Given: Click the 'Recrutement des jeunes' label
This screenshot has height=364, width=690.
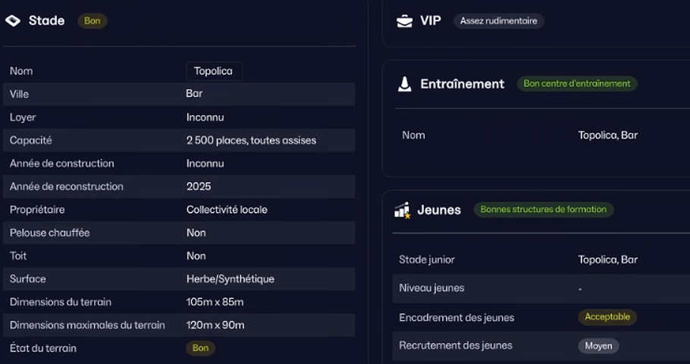Looking at the screenshot, I should 456,346.
